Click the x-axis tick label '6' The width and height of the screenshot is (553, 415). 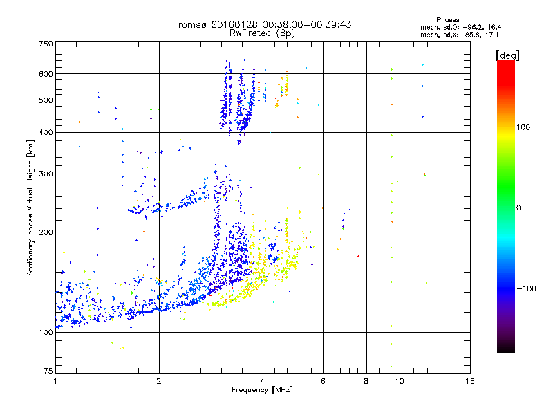(x=323, y=381)
